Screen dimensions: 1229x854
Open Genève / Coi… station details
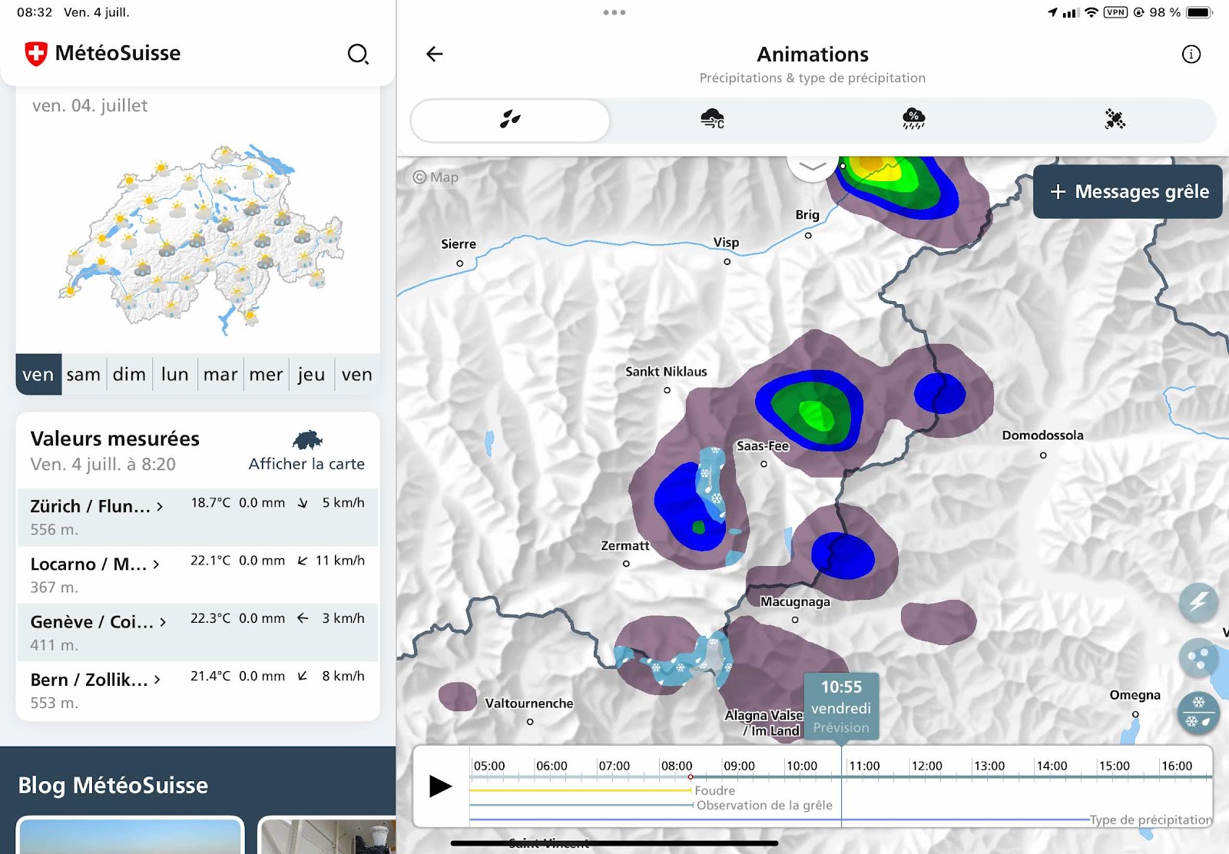click(x=197, y=632)
